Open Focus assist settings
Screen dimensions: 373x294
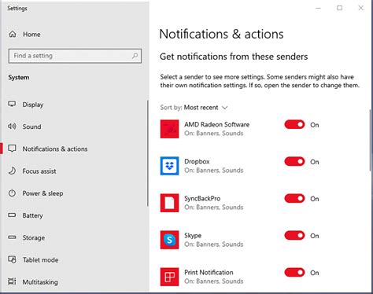39,171
